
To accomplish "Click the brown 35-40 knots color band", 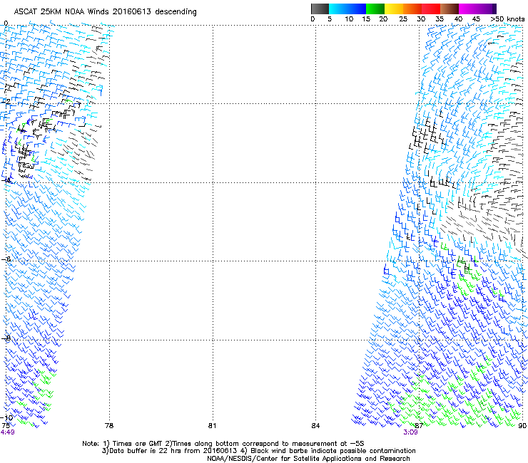I will coord(450,9).
